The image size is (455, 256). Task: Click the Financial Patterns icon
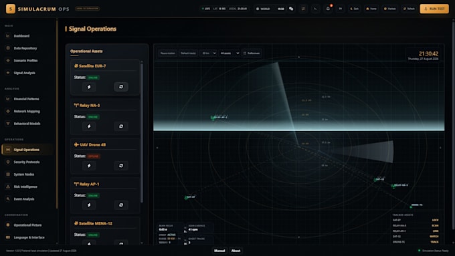point(8,99)
